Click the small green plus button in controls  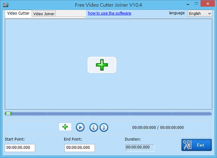pyautogui.click(x=65, y=127)
